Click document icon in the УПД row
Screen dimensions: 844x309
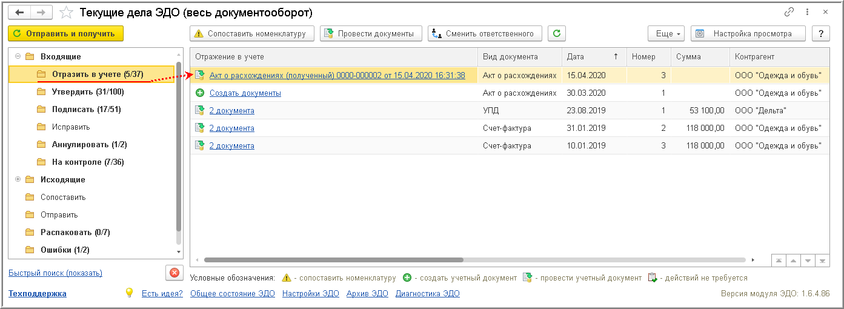tap(199, 110)
